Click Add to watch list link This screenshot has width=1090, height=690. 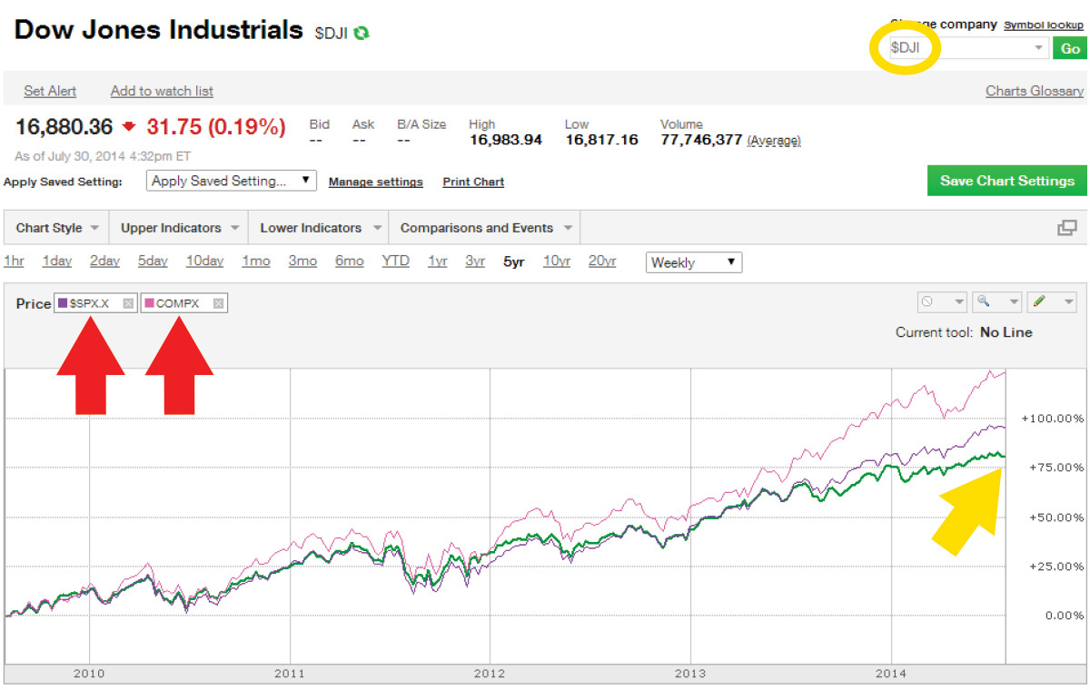162,91
